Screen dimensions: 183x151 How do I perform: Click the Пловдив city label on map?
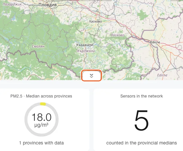[48, 5]
